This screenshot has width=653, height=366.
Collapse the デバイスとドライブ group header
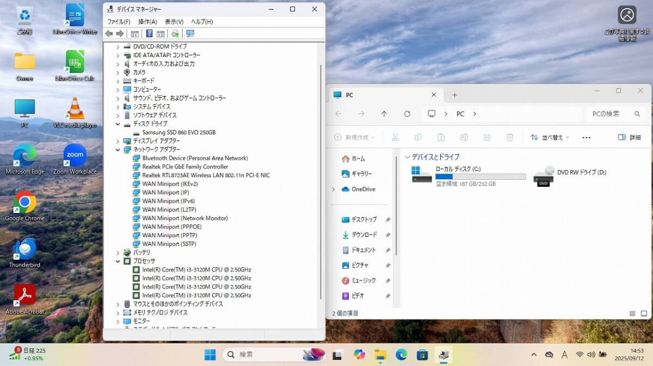tap(408, 157)
